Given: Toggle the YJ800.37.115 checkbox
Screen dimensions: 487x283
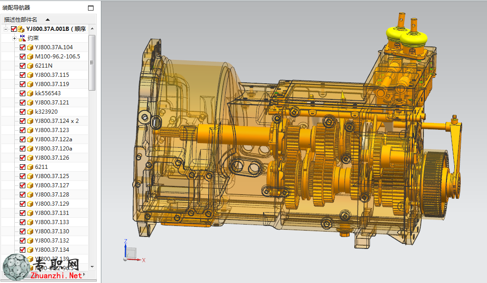Looking at the screenshot, I should click(23, 75).
